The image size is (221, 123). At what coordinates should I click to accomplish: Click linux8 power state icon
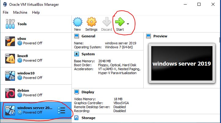[x=20, y=60]
